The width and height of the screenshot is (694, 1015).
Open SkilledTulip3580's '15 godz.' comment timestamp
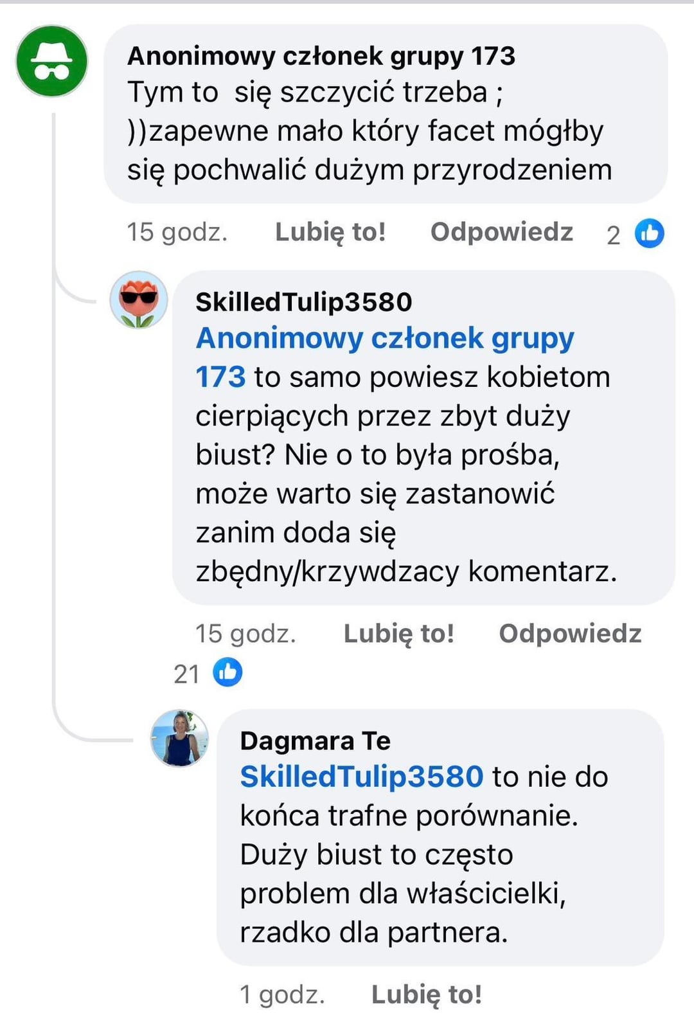(x=245, y=634)
